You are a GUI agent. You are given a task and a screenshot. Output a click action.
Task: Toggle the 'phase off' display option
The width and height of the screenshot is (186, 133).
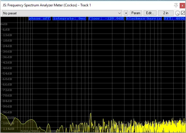pos(39,19)
